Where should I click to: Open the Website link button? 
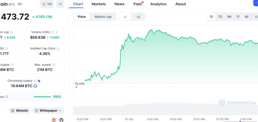pos(20,110)
